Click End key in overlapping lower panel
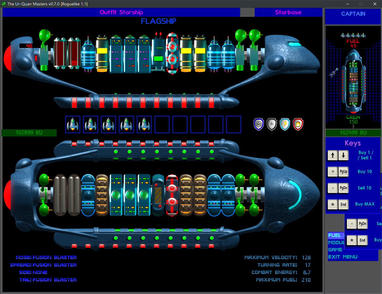The height and width of the screenshot is (294, 382). coord(362,240)
